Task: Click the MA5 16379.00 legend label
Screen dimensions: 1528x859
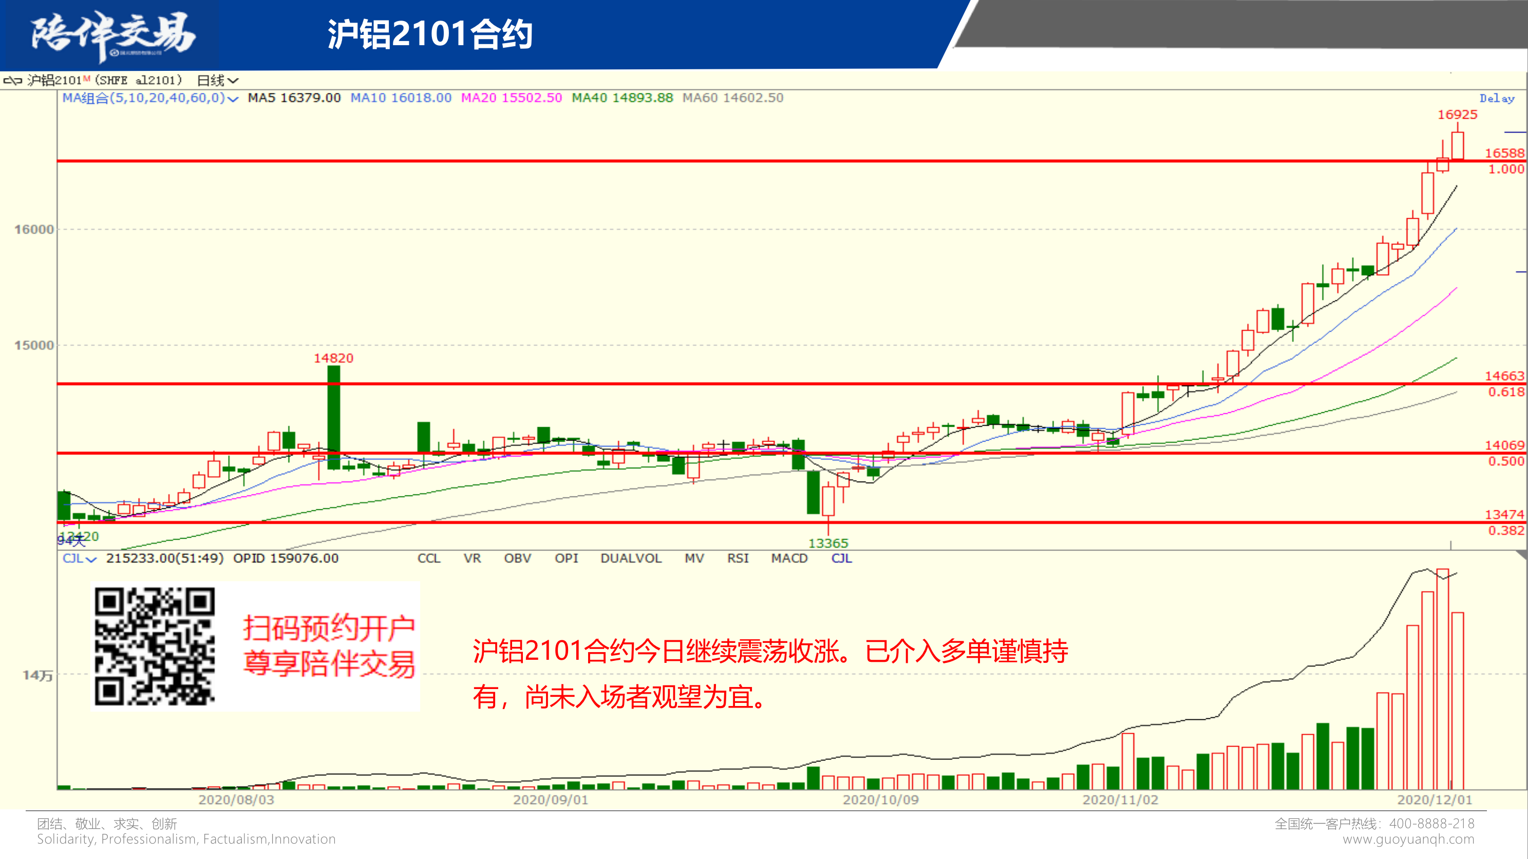Action: tap(294, 98)
